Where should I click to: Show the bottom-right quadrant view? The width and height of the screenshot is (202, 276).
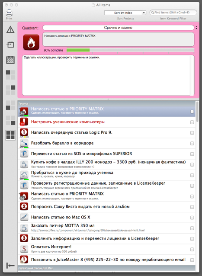pyautogui.click(x=10, y=120)
